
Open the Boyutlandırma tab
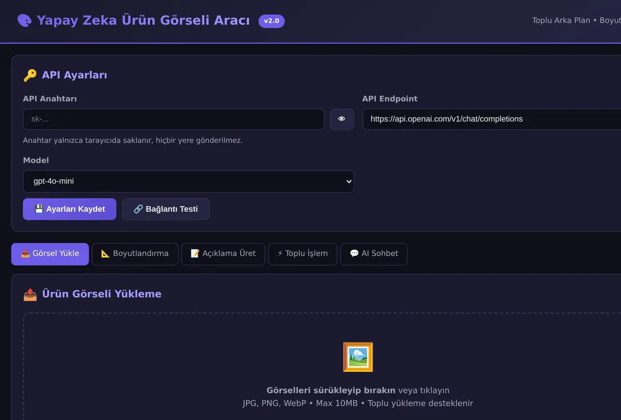click(x=135, y=254)
